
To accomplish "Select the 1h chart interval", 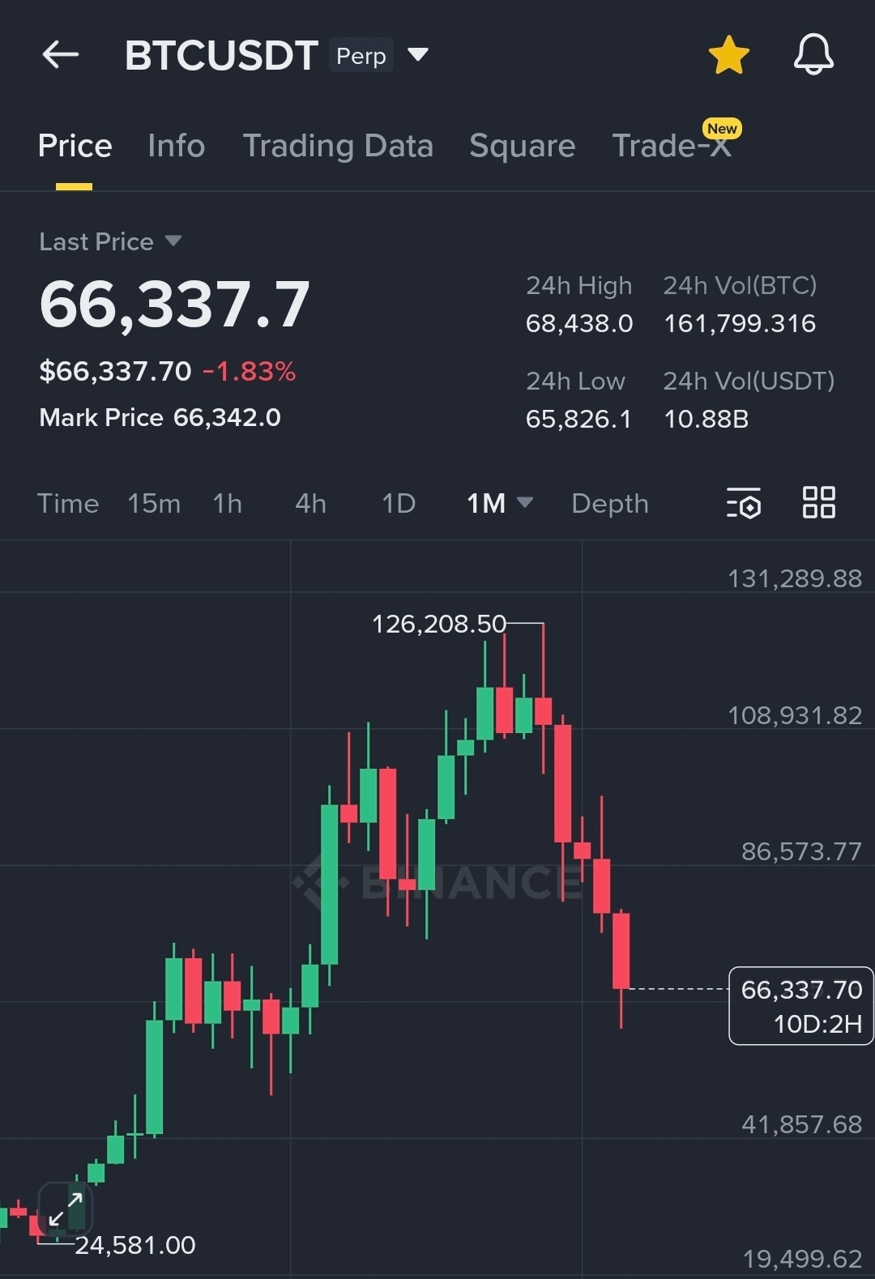I will coord(227,503).
